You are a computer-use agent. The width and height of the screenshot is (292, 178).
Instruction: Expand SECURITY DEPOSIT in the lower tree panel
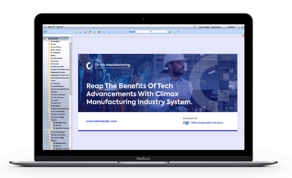point(47,135)
